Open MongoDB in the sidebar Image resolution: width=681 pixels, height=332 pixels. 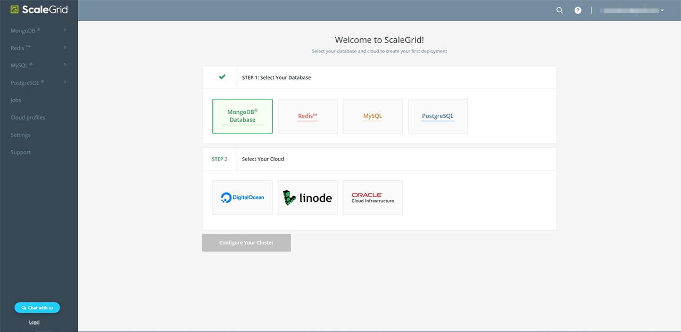(25, 30)
